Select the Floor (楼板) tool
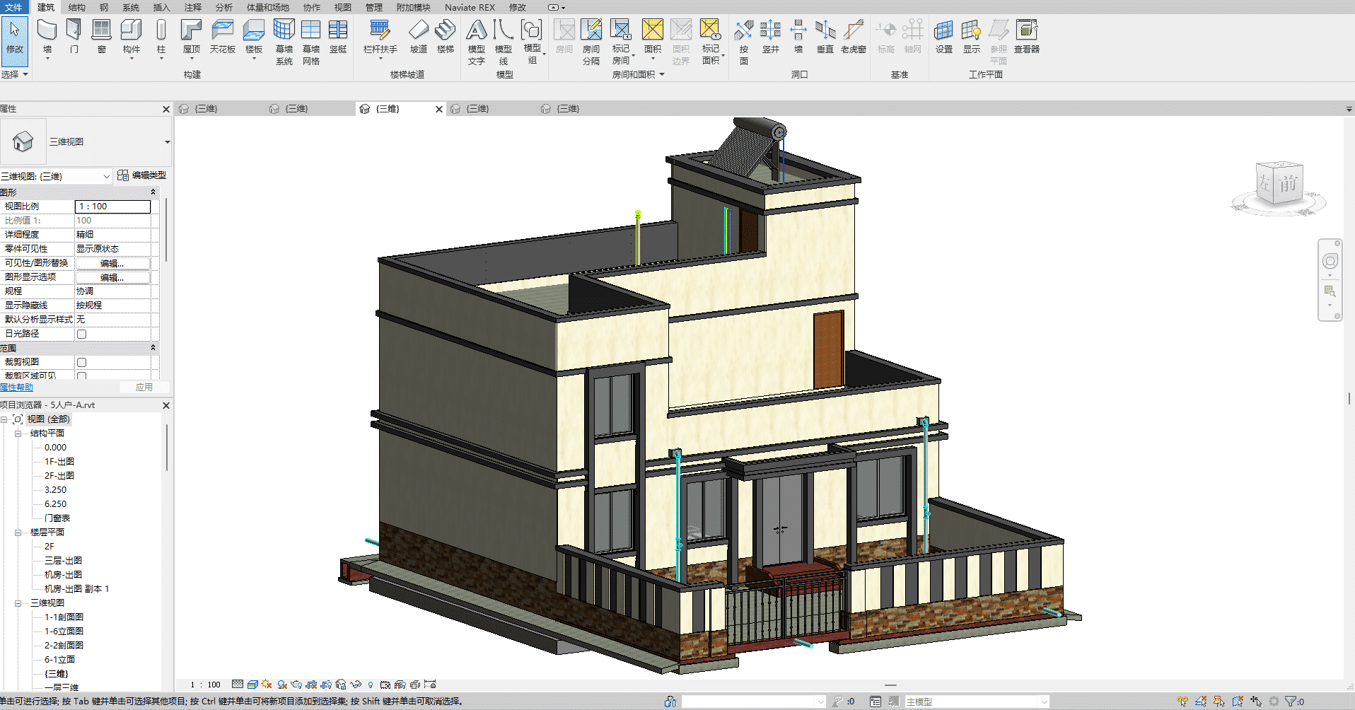Screen dimensions: 1355x710 pyautogui.click(x=254, y=37)
